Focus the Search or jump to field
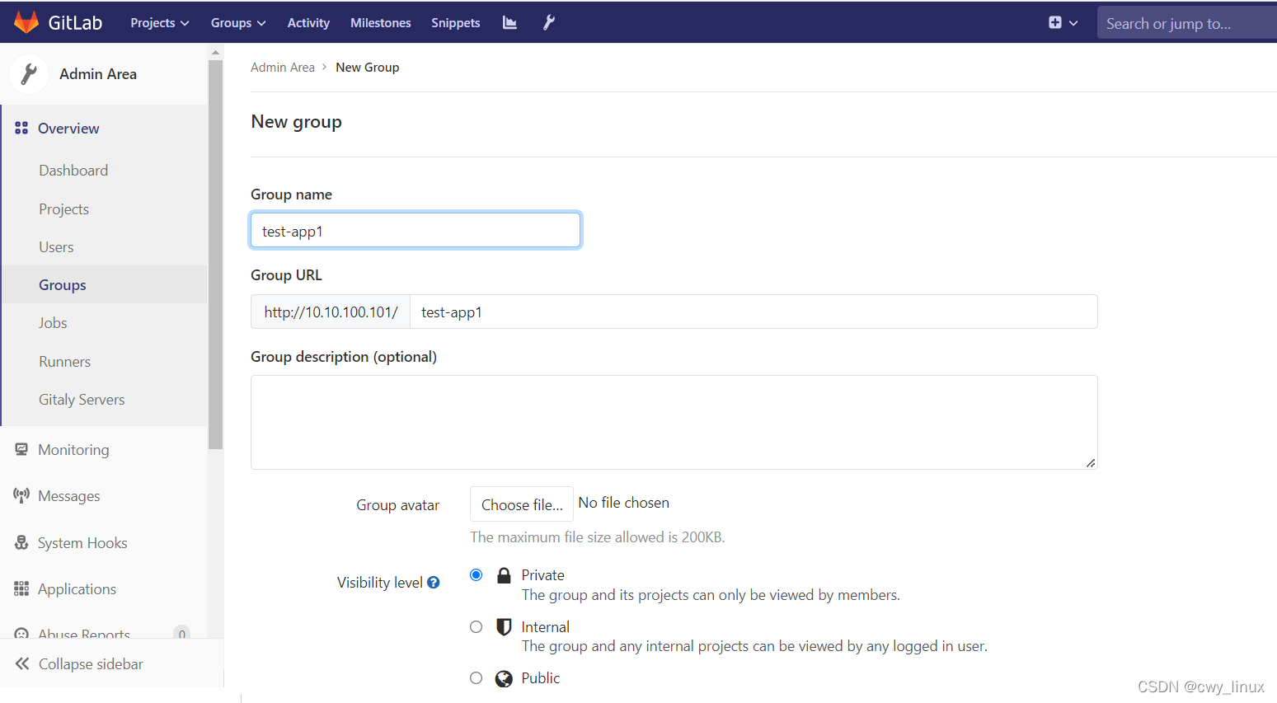Viewport: 1277px width, 703px height. click(x=1186, y=23)
